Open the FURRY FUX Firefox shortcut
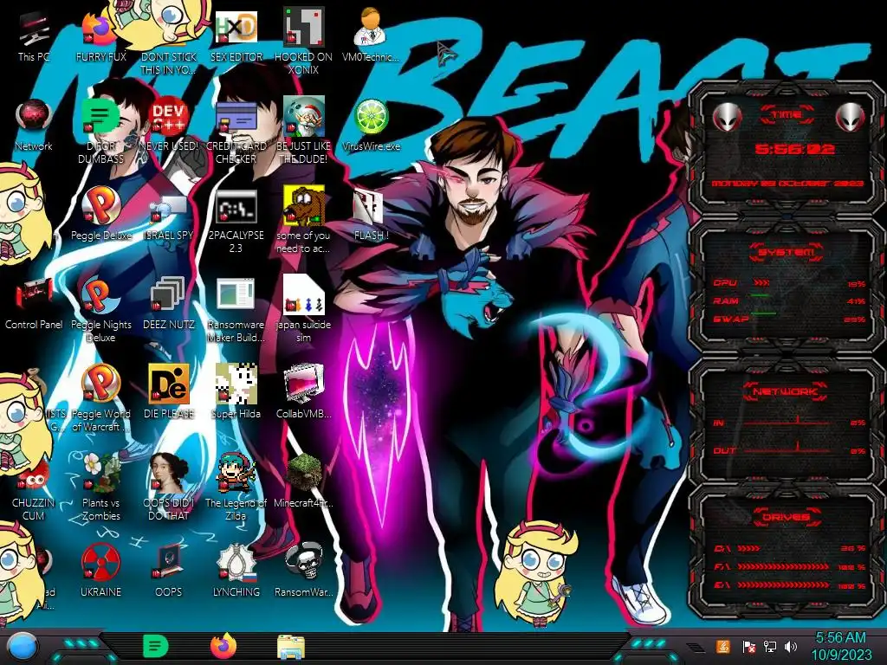887x665 pixels. [x=100, y=38]
